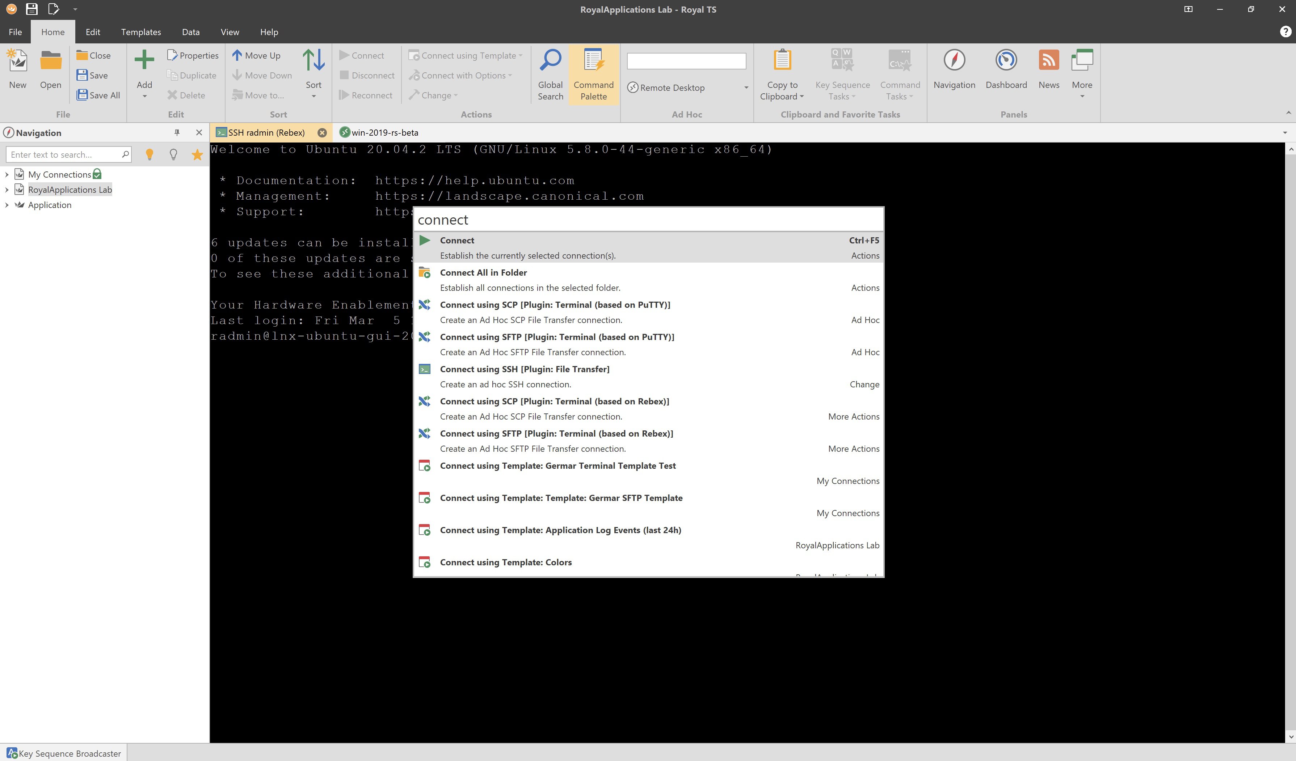Image resolution: width=1296 pixels, height=761 pixels.
Task: Toggle the outlined lightbulb filter
Action: tap(173, 155)
